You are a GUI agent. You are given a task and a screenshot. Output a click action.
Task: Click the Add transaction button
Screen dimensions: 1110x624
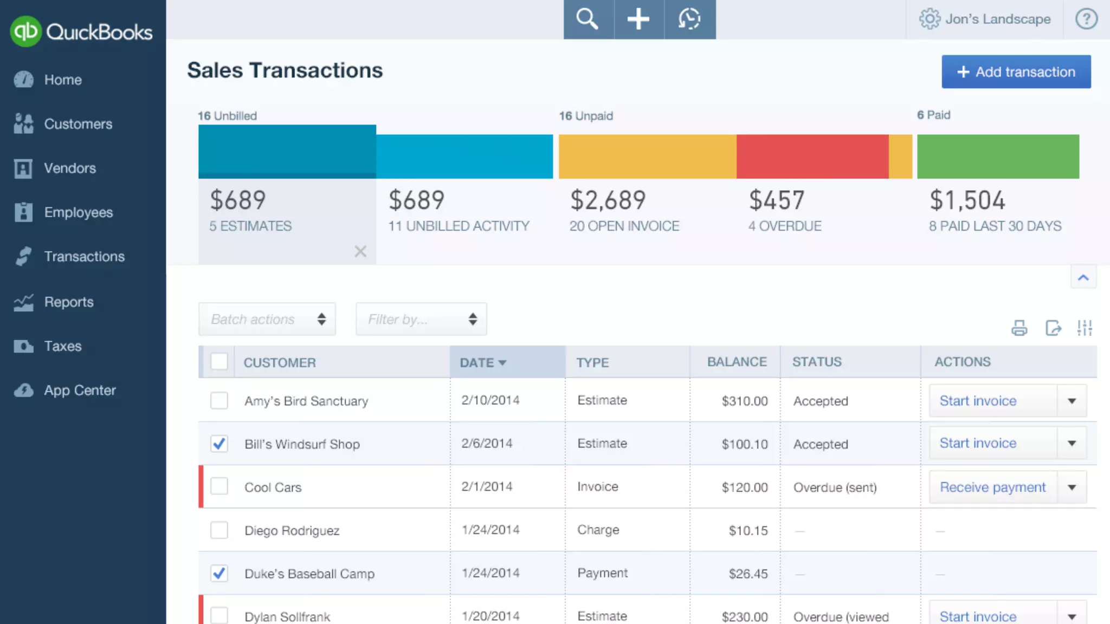coord(1016,71)
